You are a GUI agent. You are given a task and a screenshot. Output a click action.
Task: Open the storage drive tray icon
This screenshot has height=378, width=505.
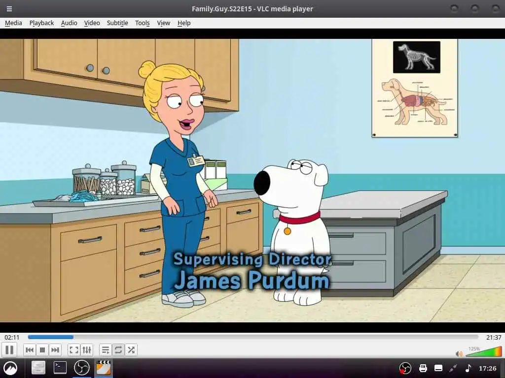point(438,368)
